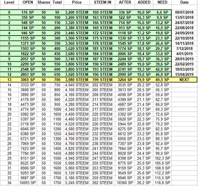Select date 22/10/2018
This screenshot has height=186, width=198.
184,38
